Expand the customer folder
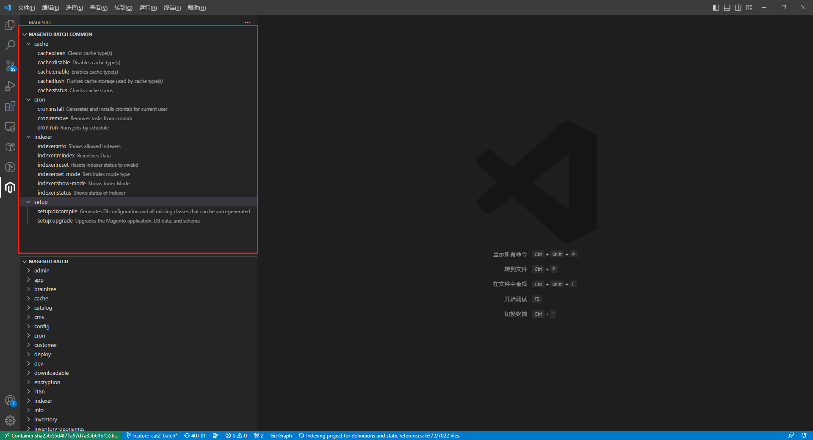The height and width of the screenshot is (440, 813). click(138, 345)
